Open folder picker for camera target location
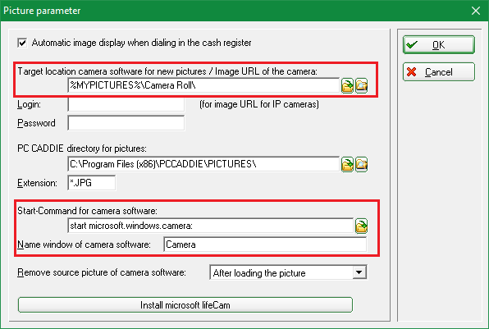489x329 pixels. coord(347,86)
